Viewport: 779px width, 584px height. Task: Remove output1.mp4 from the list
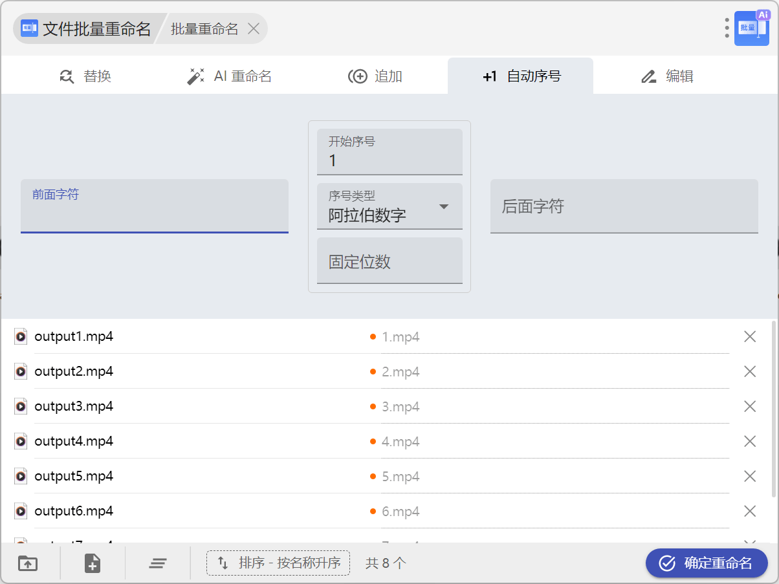tap(750, 336)
